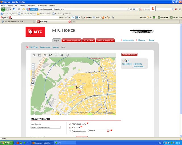
Task: Click the Yandex bar settings gear icon
Action: (x=113, y=18)
